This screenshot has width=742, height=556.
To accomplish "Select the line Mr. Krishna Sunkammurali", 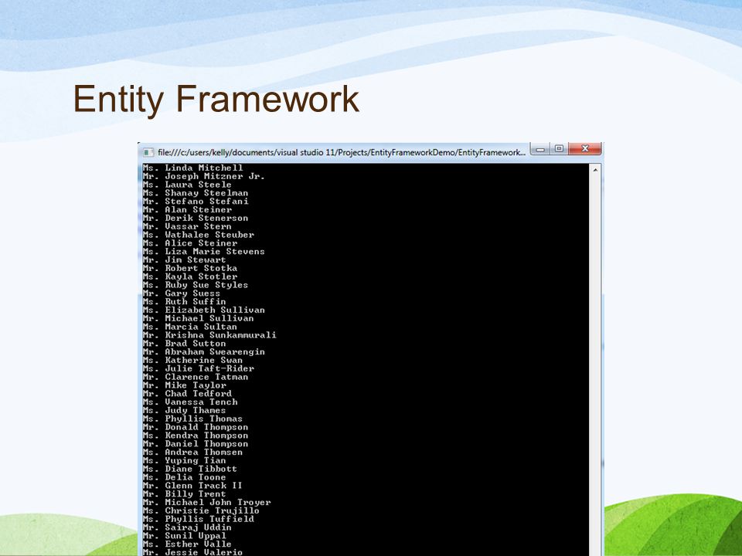I will [209, 334].
